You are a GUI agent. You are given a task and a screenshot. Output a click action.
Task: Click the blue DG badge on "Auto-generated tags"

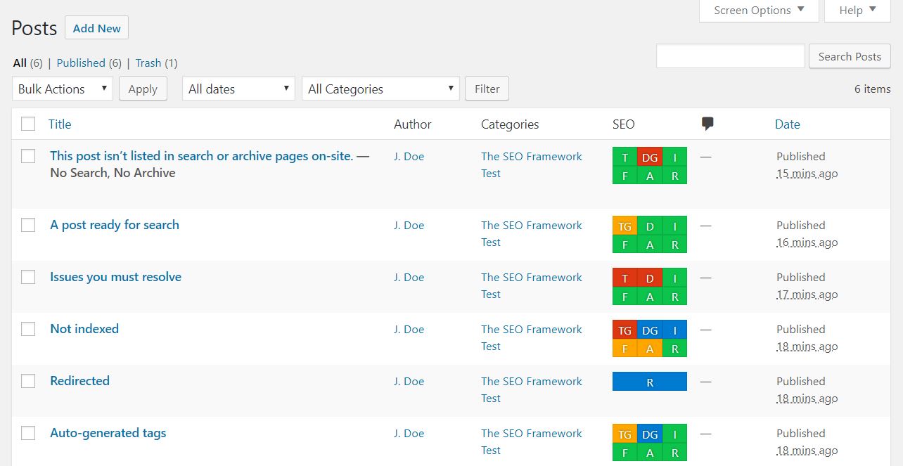[x=649, y=434]
